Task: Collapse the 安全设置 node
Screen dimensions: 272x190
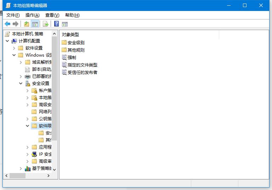Action: click(x=21, y=84)
